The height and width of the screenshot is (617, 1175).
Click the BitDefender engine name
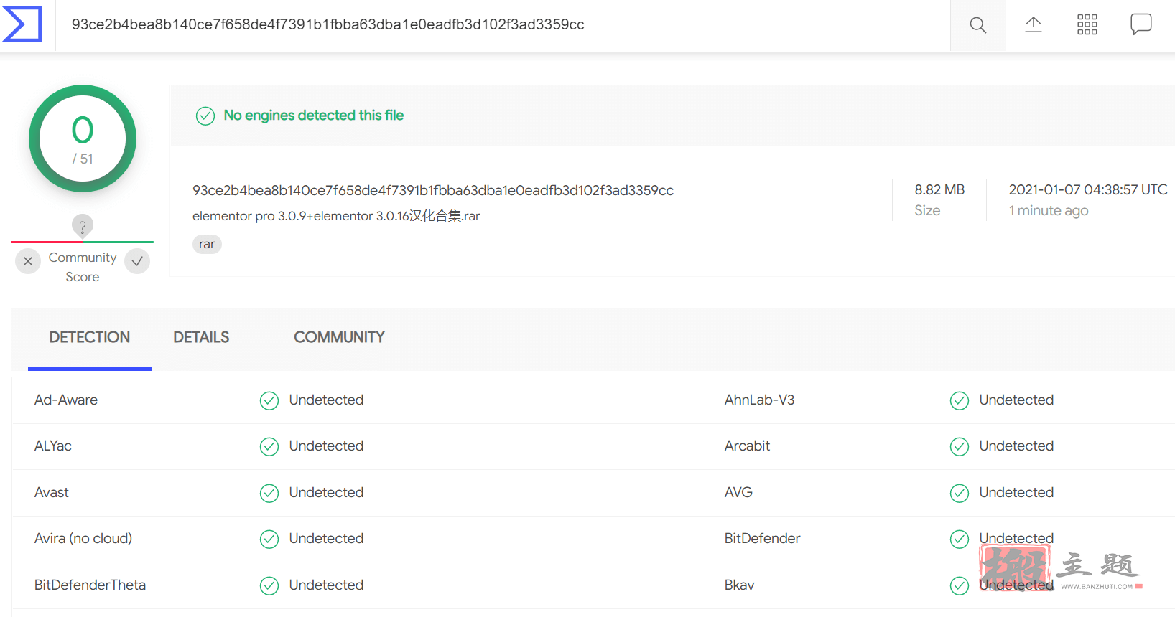(762, 539)
